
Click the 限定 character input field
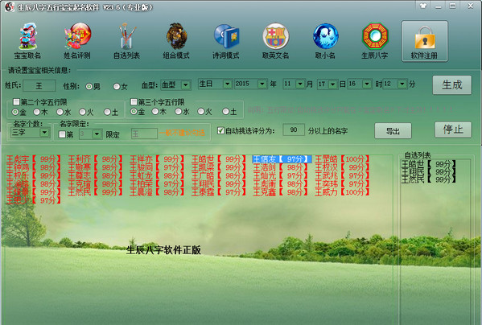coord(144,134)
